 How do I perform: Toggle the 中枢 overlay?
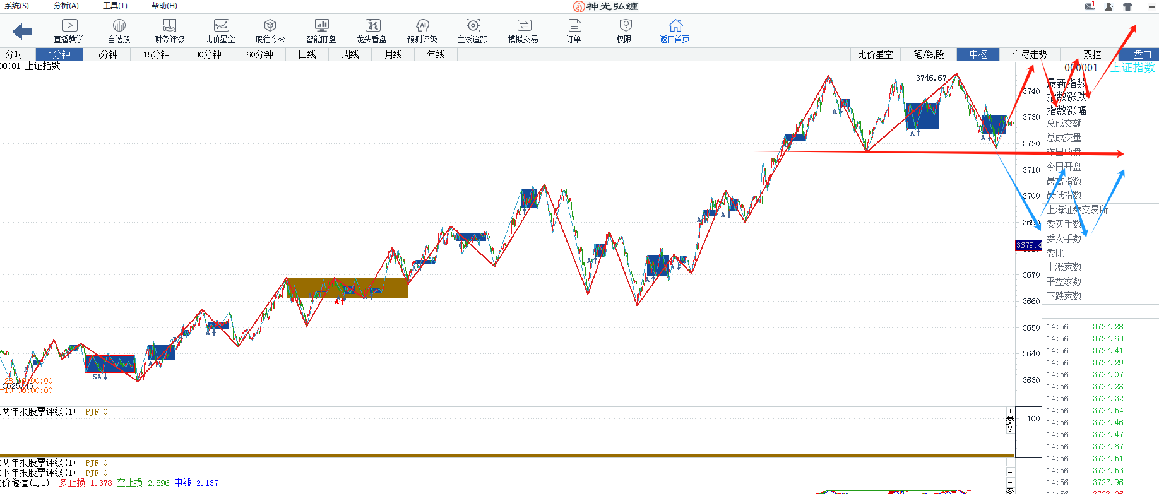click(x=978, y=54)
